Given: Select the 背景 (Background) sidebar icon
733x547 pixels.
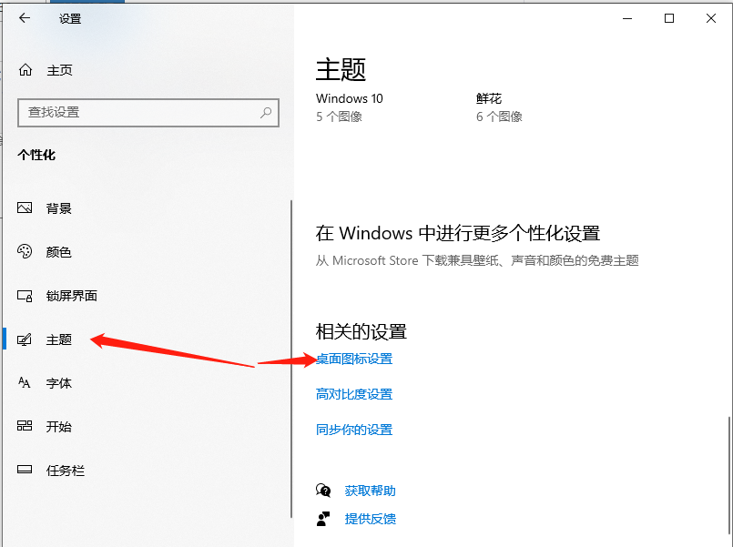Looking at the screenshot, I should (x=23, y=208).
